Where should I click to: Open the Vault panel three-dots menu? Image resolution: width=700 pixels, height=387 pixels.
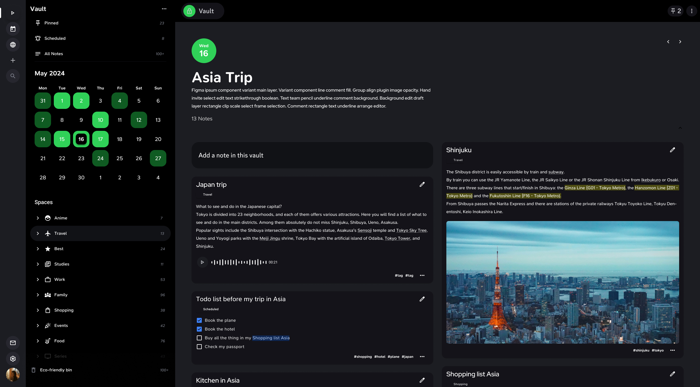click(164, 9)
